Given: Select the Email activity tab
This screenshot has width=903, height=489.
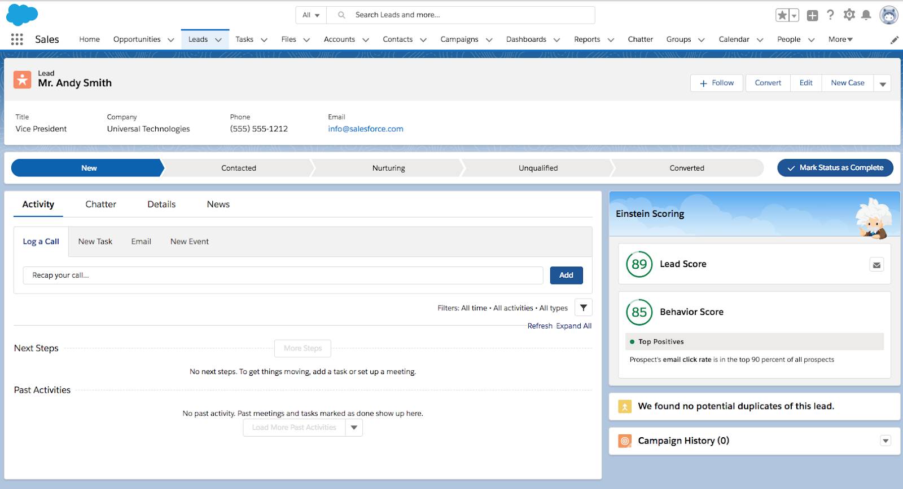Looking at the screenshot, I should coord(141,242).
